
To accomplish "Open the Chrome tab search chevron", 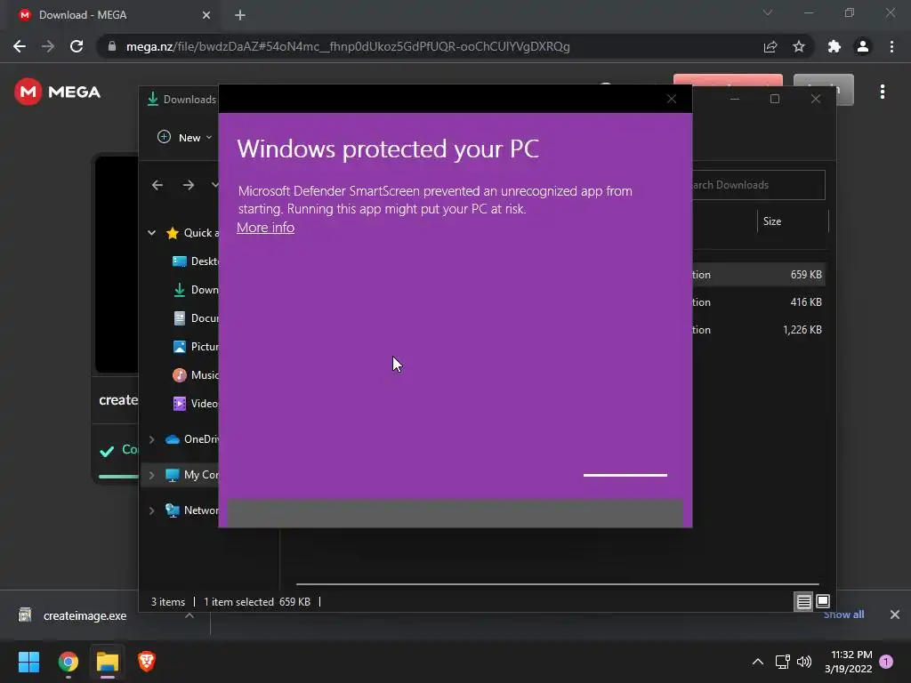I will click(x=768, y=12).
